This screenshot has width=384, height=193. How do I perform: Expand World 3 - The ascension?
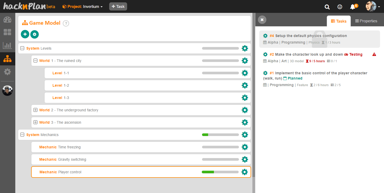coord(35,122)
